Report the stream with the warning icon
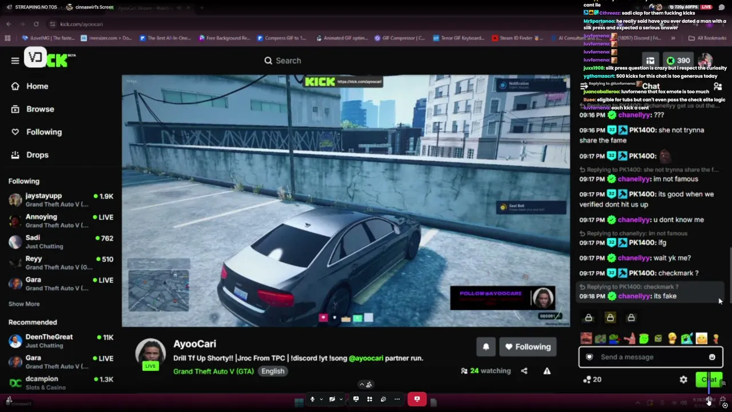Screen dimensions: 732x412 [547, 371]
